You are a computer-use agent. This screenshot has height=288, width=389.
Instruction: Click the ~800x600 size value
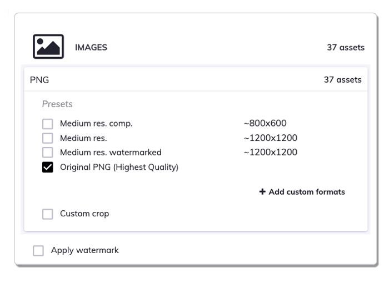click(265, 123)
